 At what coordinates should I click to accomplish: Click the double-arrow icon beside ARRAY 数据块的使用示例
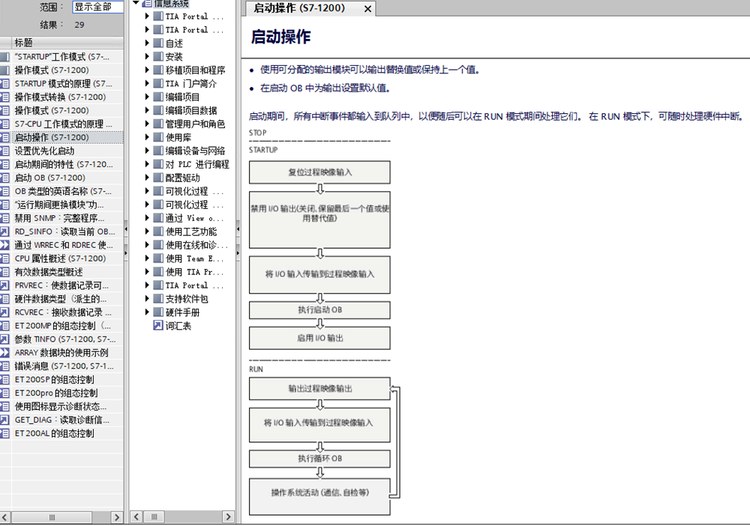[4, 353]
